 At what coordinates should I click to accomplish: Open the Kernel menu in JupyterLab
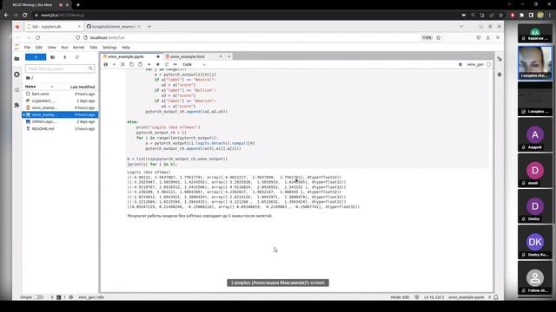79,48
